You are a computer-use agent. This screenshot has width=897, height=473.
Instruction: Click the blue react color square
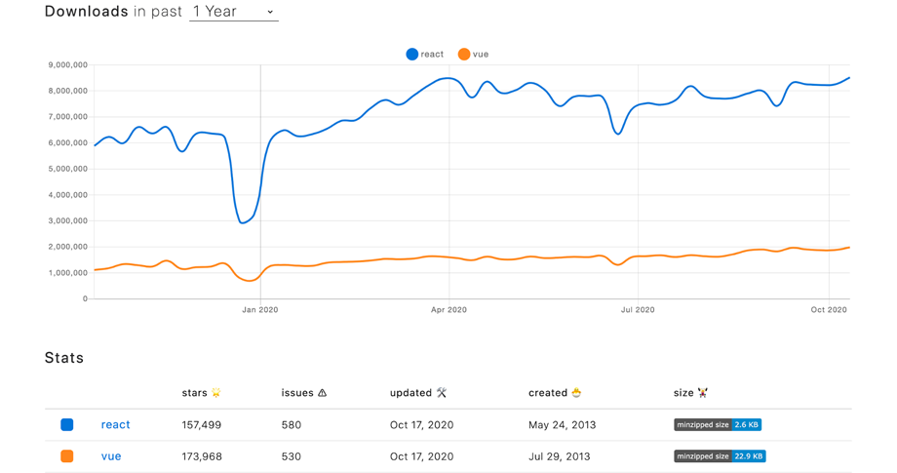point(67,425)
